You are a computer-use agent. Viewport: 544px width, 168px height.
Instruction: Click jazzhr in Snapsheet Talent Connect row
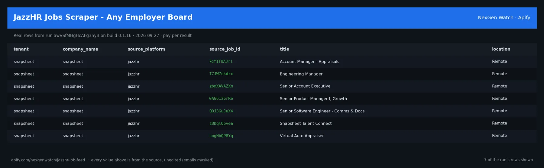point(134,124)
